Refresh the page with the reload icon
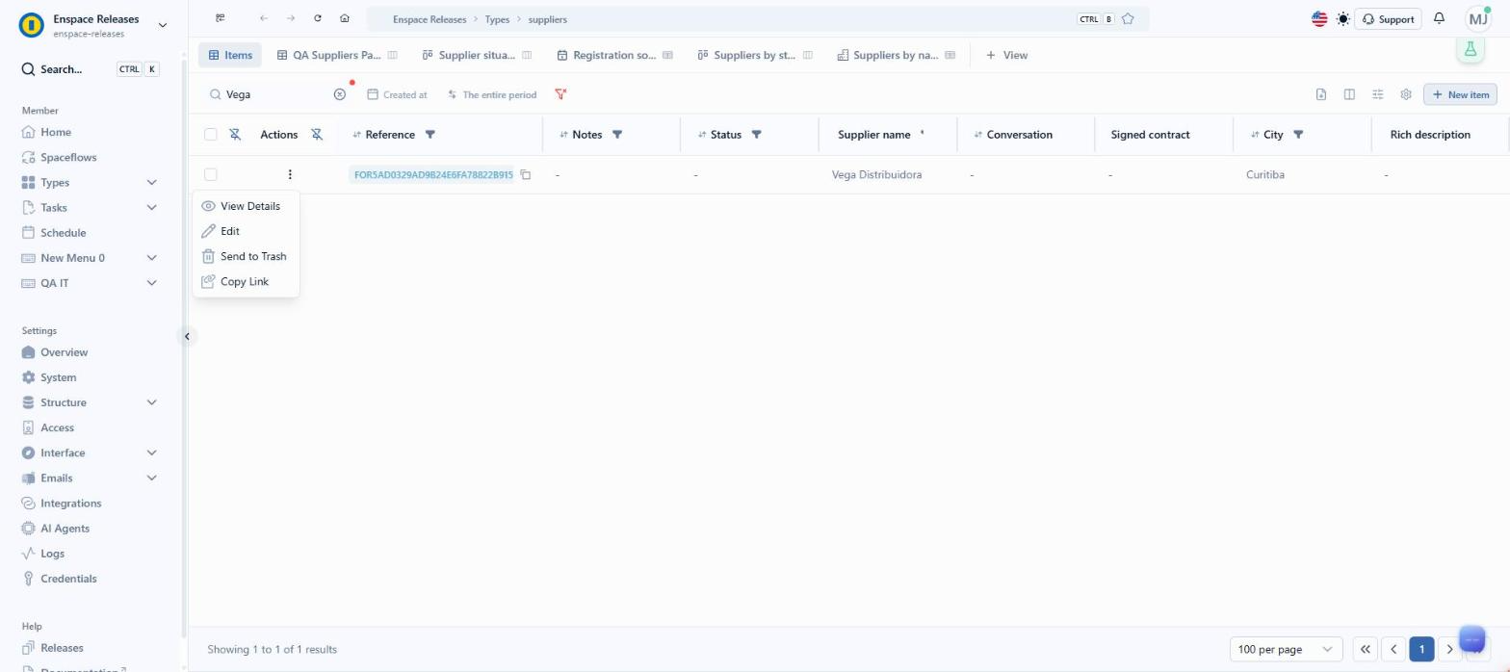1510x672 pixels. tap(318, 18)
